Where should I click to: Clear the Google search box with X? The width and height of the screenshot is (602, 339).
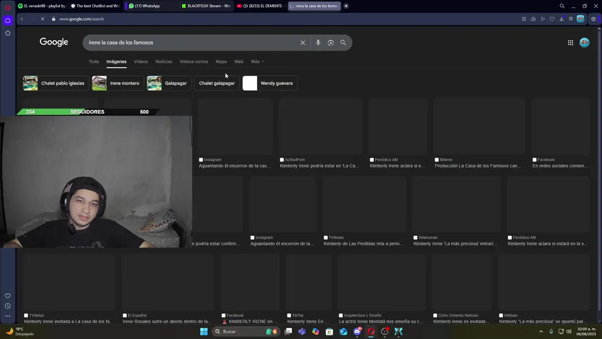click(x=303, y=42)
